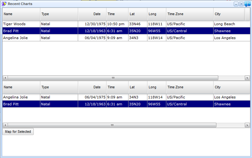Click Map for Selected button
The image size is (252, 158).
tap(18, 132)
